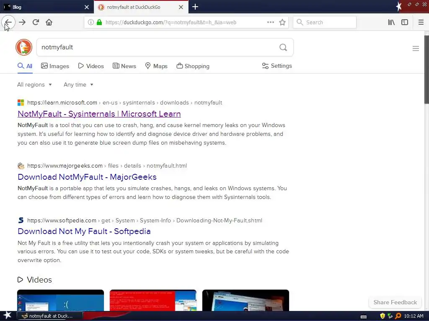Open NotMyFault - Sysinternals Microsoft Learn link
Image resolution: width=429 pixels, height=321 pixels.
click(99, 114)
